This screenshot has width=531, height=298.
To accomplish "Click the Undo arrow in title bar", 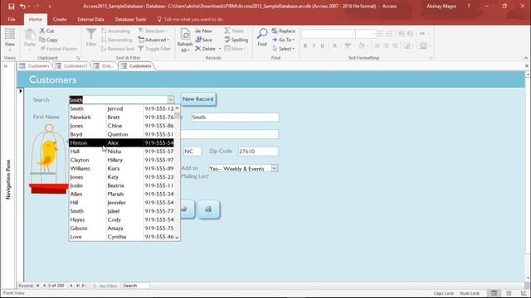I will point(22,7).
